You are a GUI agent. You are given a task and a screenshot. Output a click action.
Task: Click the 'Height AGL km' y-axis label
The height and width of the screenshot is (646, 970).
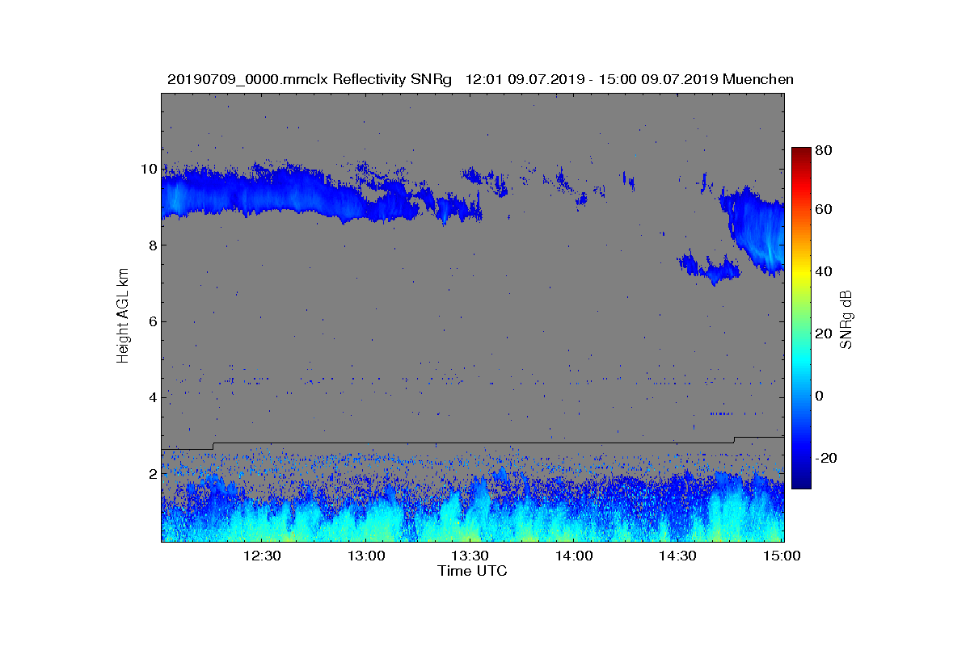click(123, 317)
